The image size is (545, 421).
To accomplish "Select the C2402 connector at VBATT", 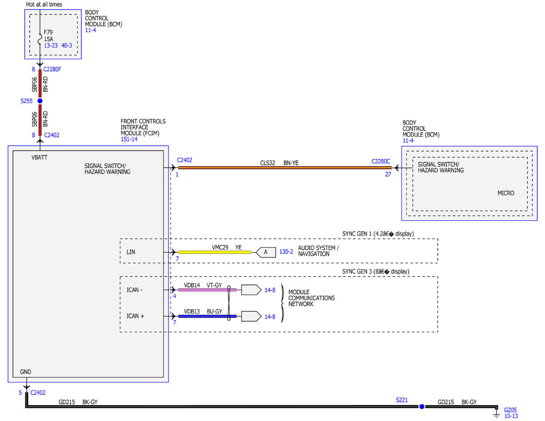I will [51, 135].
